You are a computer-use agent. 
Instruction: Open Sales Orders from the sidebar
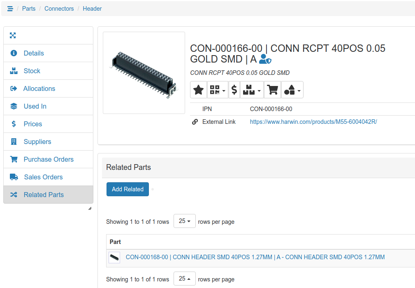point(43,177)
